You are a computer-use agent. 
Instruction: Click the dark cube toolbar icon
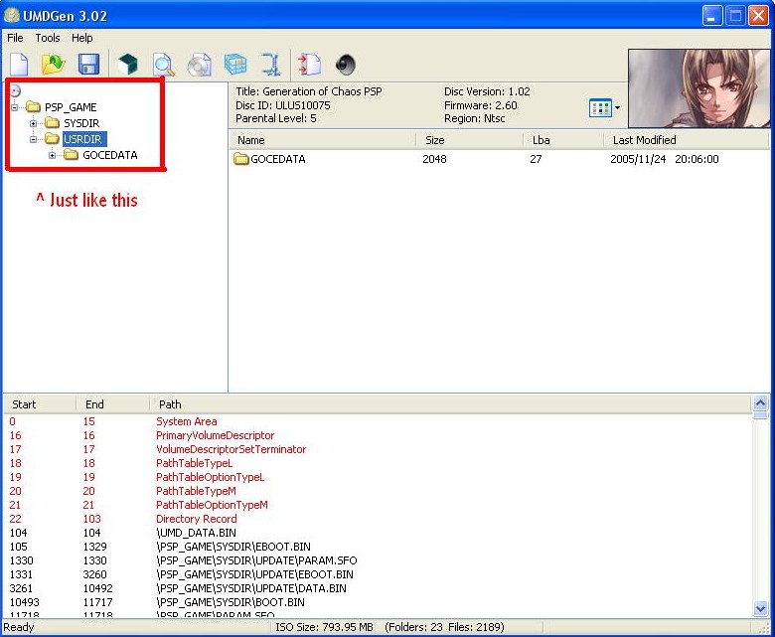(x=128, y=66)
